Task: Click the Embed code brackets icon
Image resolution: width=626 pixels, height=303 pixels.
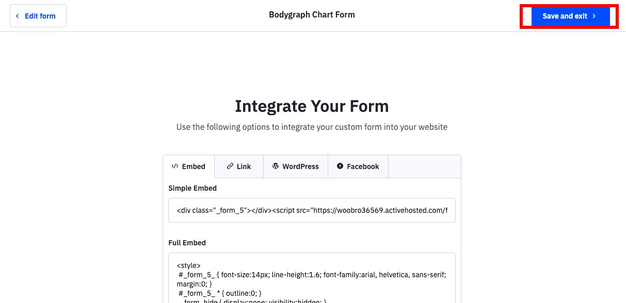Action: pos(175,166)
